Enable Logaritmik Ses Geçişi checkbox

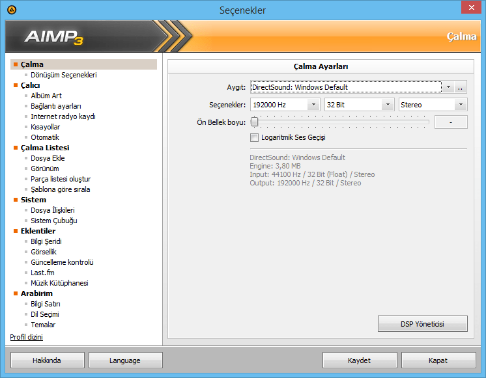254,137
